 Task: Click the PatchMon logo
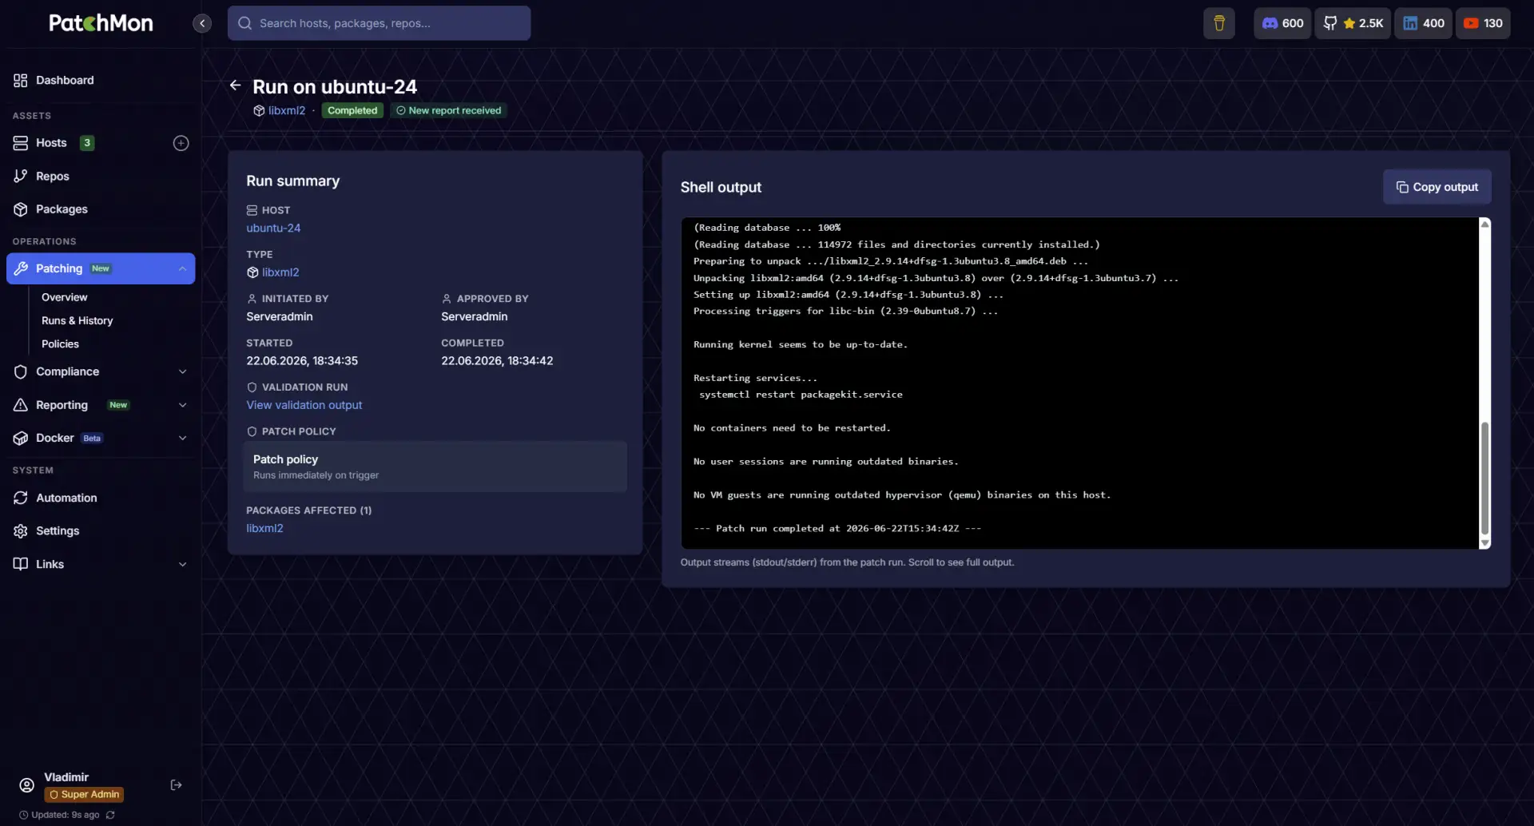click(101, 23)
